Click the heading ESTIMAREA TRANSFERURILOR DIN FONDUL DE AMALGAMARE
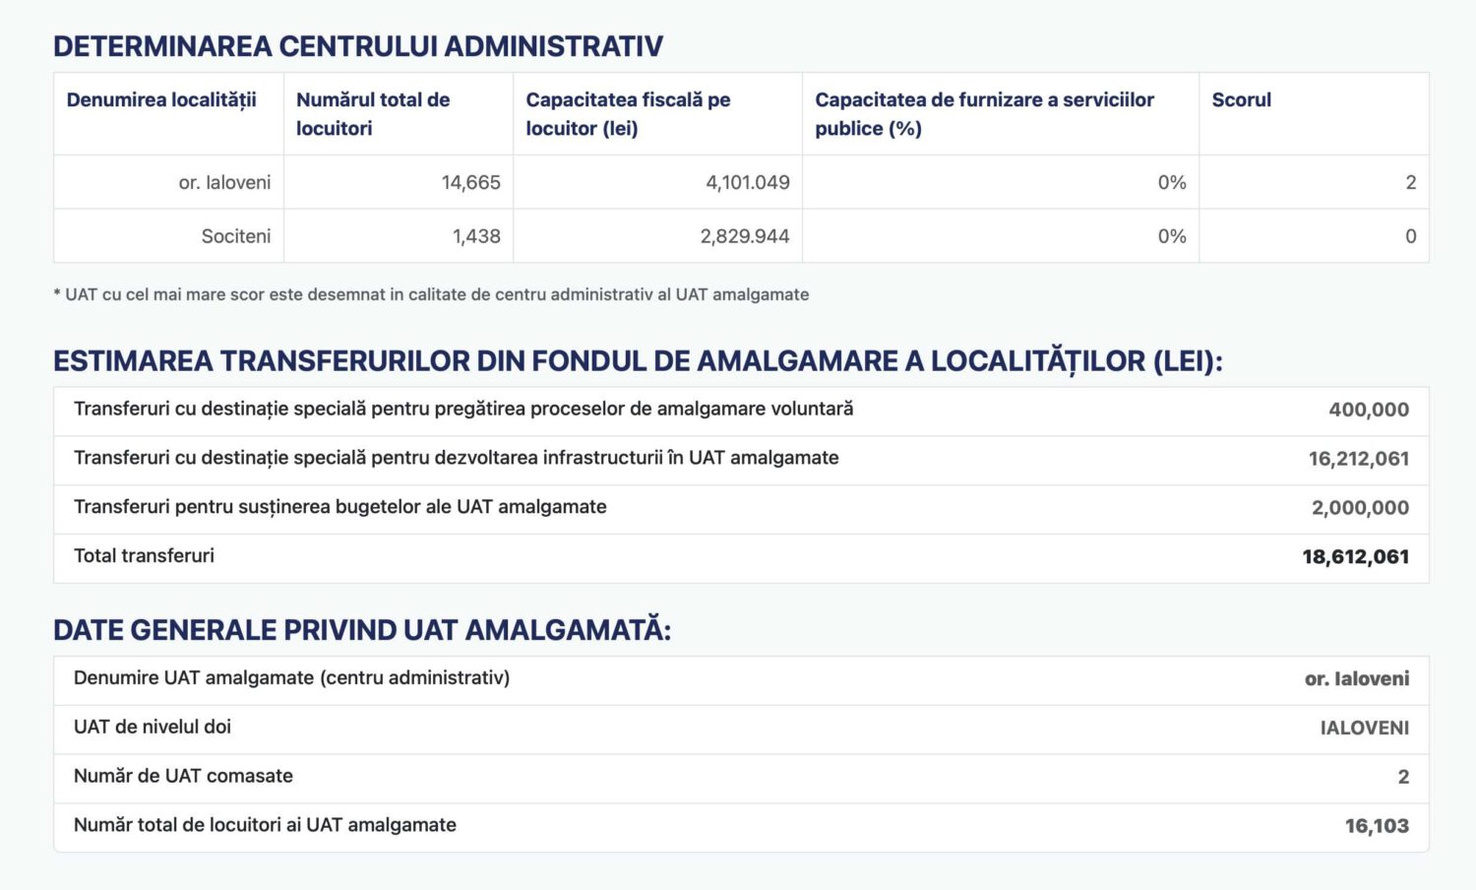This screenshot has width=1476, height=890. point(638,361)
